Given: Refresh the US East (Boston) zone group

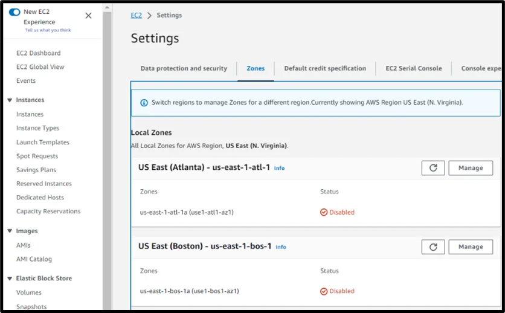Looking at the screenshot, I should pyautogui.click(x=433, y=247).
